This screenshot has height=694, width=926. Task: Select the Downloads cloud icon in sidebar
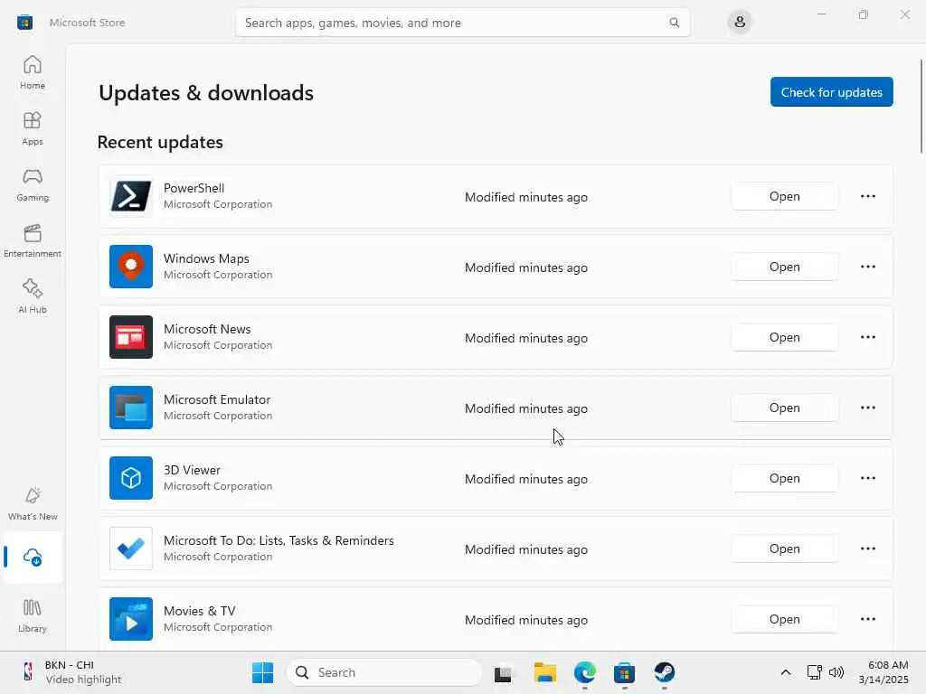33,557
